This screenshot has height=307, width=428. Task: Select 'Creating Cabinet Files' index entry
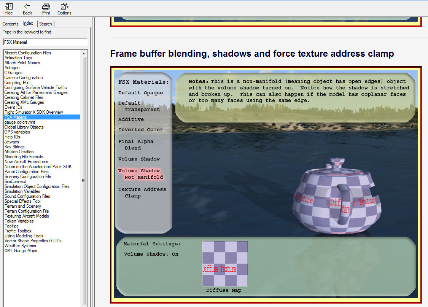(24, 97)
